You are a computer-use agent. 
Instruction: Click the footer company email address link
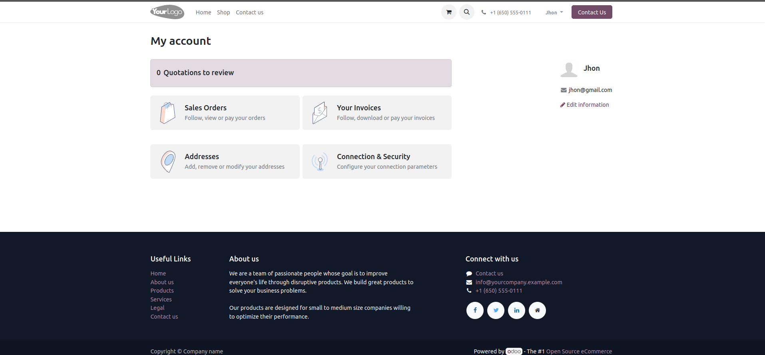518,282
